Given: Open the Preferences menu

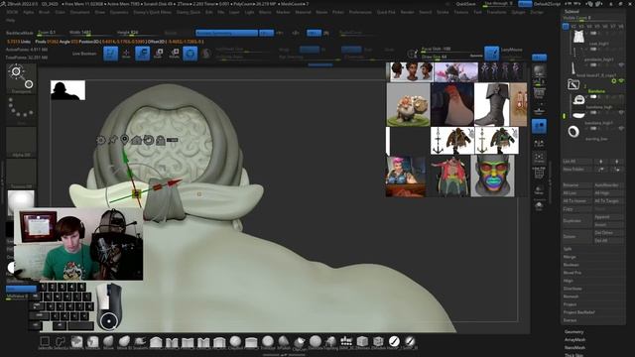Looking at the screenshot, I should click(360, 12).
